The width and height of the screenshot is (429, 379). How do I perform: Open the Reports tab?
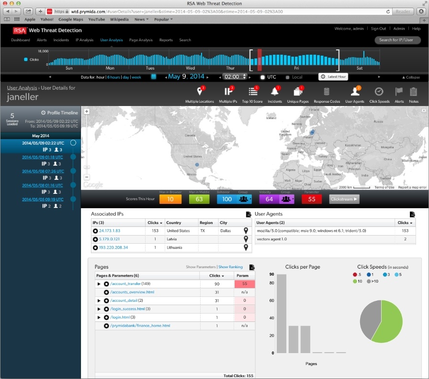(166, 40)
